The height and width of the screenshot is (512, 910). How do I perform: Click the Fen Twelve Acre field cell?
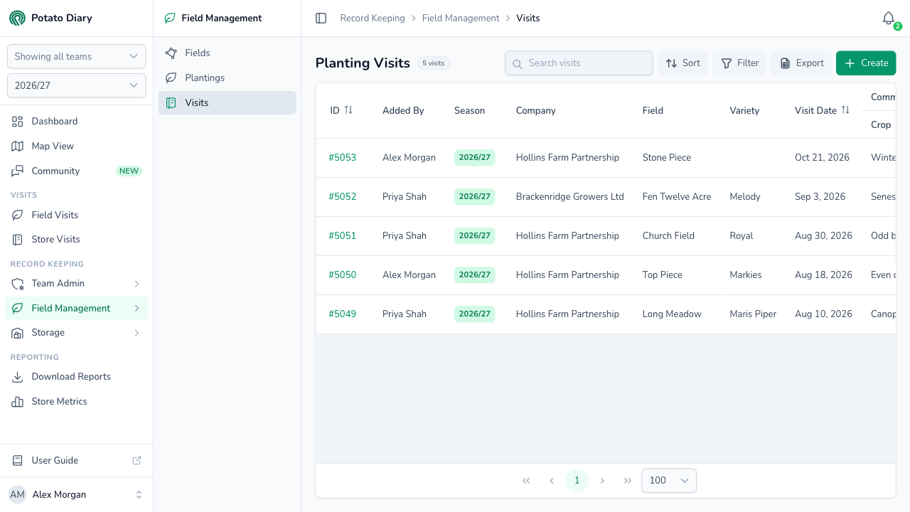[x=677, y=196]
